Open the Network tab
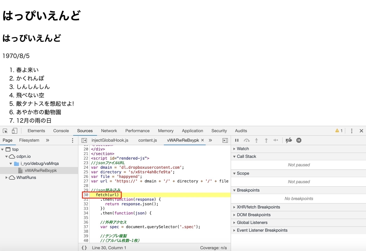Screen dimensions: 366x251 click(x=109, y=131)
